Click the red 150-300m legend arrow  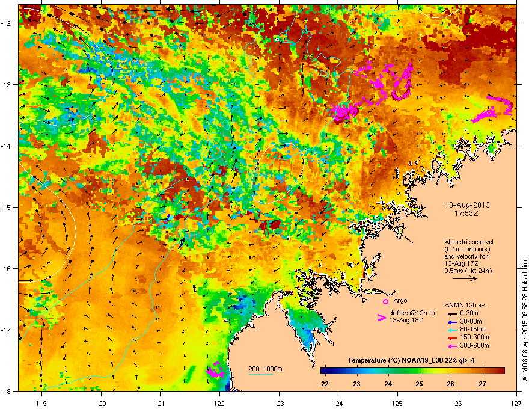click(451, 338)
